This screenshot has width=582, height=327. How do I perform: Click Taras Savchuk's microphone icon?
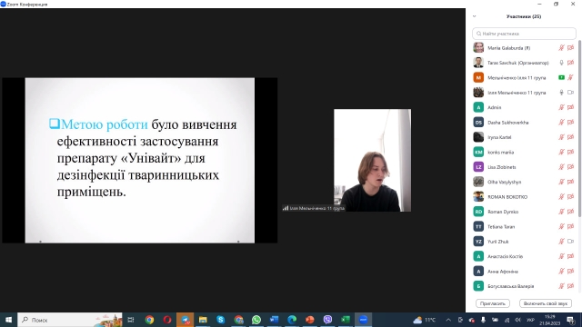(561, 63)
